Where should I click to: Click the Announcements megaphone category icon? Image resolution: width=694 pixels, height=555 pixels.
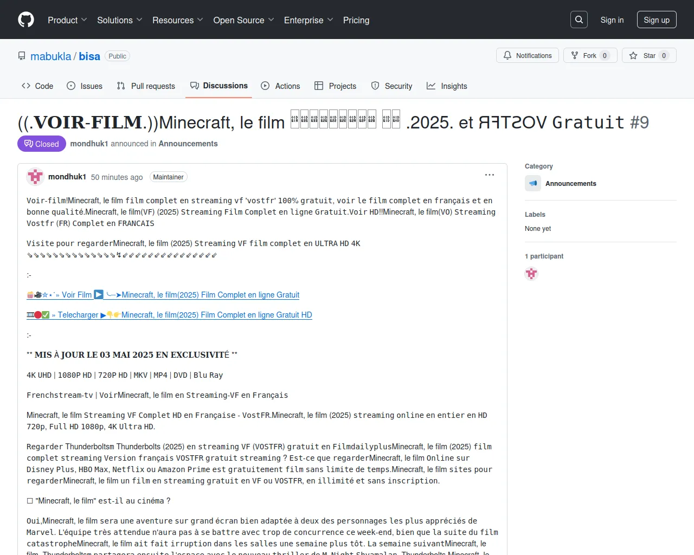533,183
